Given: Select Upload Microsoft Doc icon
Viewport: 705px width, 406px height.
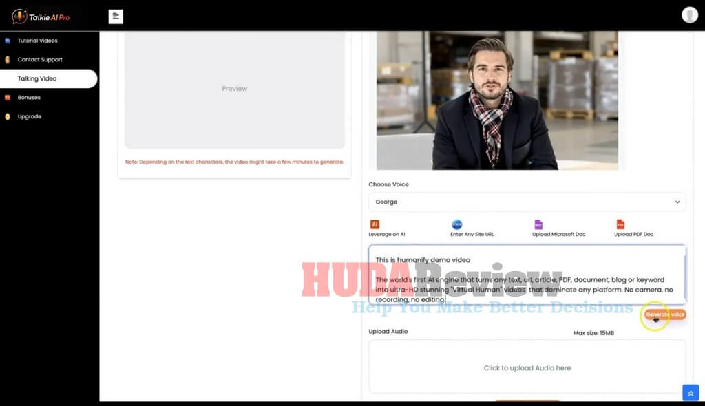Looking at the screenshot, I should [x=538, y=224].
